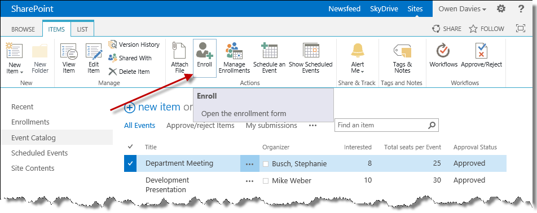Open the Development Presentation item title
Viewport: 537px width, 213px height.
167,185
